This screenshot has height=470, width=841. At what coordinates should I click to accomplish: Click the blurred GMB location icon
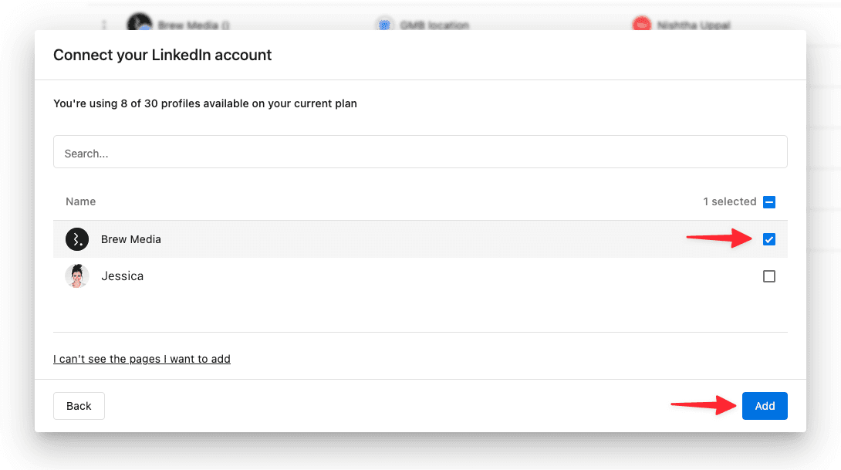pyautogui.click(x=384, y=25)
